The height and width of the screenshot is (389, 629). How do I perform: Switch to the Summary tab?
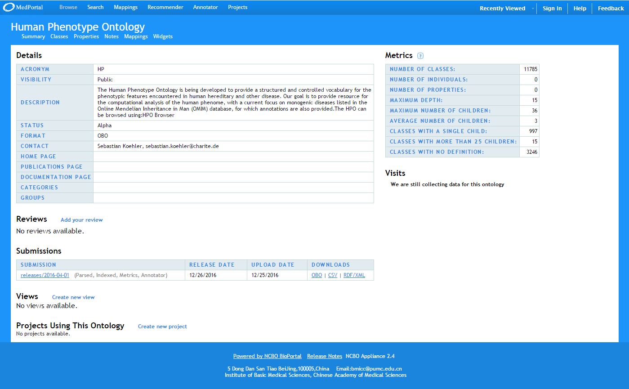[33, 36]
